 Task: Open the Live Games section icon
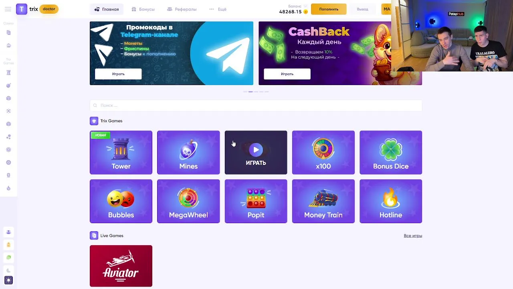[94, 236]
